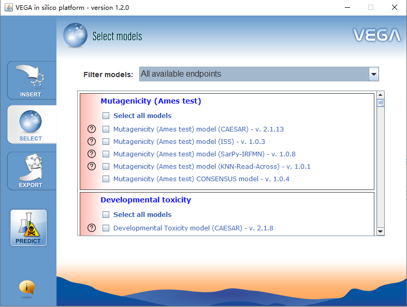Click help icon for ISS mutagenicity model

coord(92,142)
